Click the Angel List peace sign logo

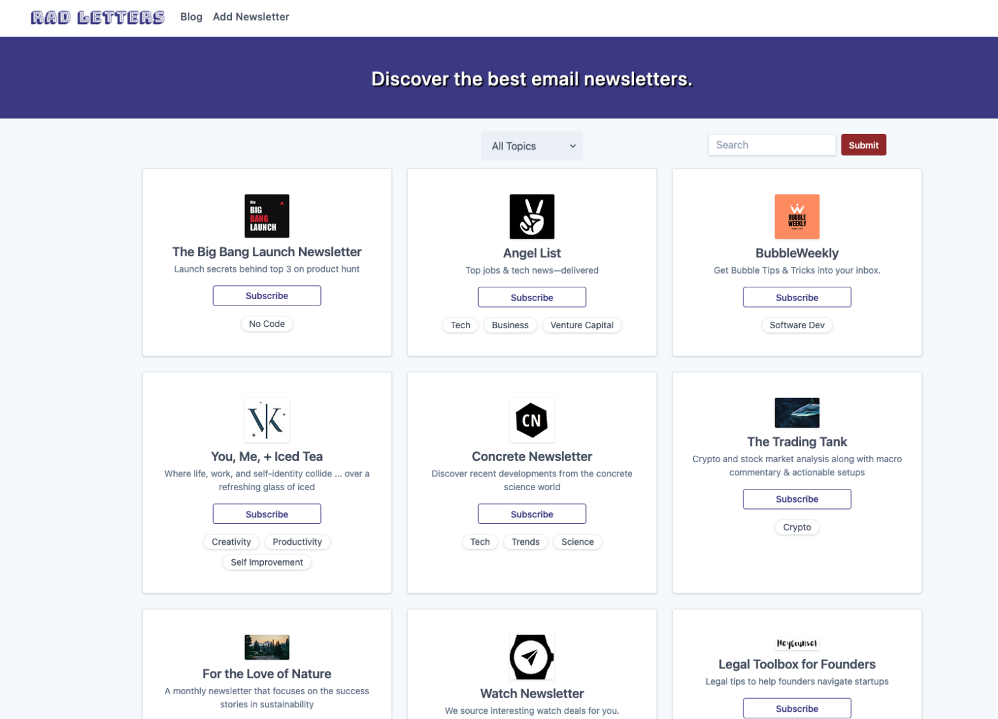[531, 216]
